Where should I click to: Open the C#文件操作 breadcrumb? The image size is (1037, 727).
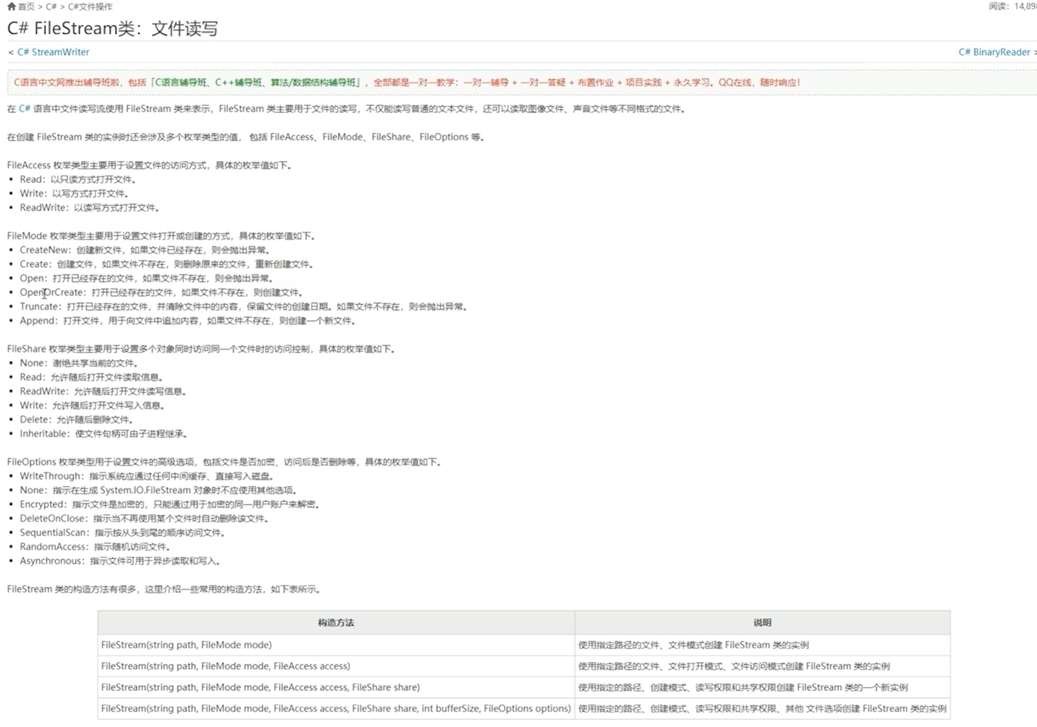click(x=90, y=7)
